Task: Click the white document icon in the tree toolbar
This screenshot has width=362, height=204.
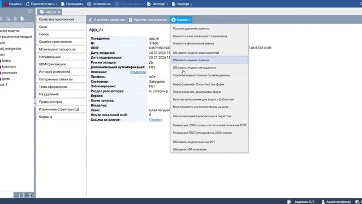Action: (23, 19)
